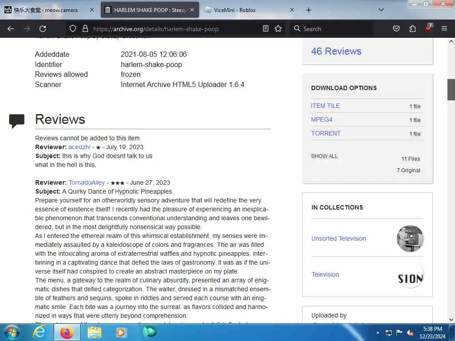
Task: Click identifier value 'harlem-shake-poop'
Action: [152, 65]
